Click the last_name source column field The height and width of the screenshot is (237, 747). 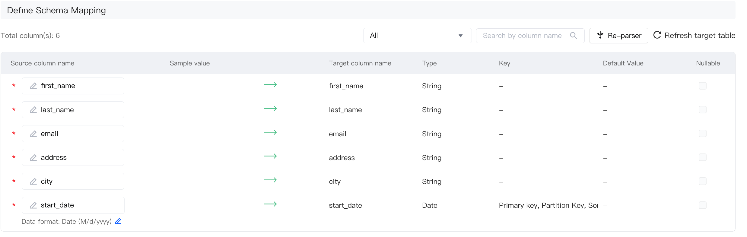point(78,110)
